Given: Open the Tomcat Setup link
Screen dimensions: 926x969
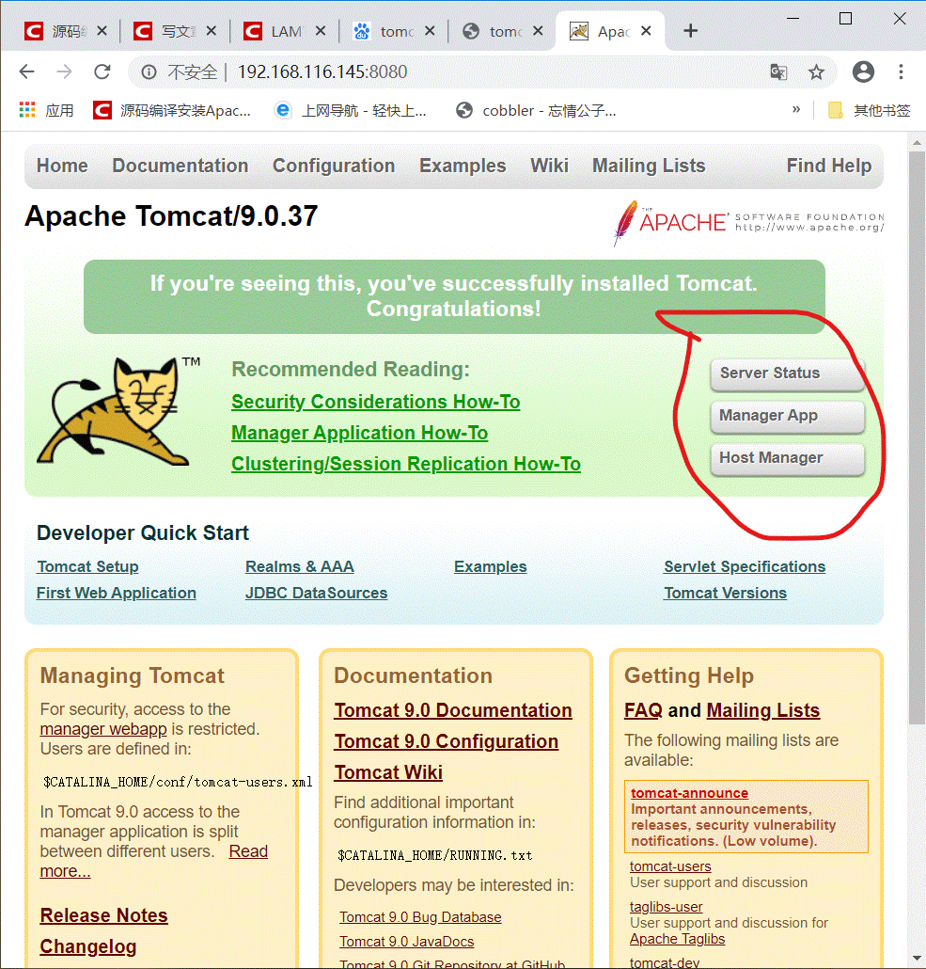Looking at the screenshot, I should click(87, 566).
